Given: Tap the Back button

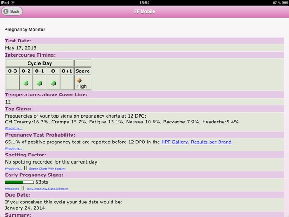Looking at the screenshot, I should coord(12,11).
